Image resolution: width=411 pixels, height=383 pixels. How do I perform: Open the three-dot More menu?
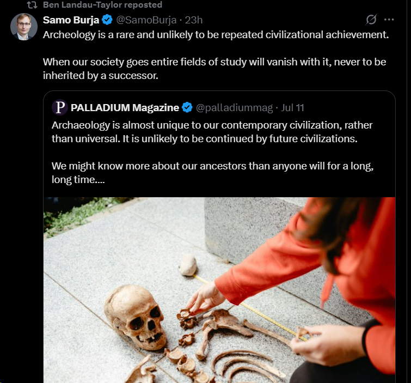coord(389,20)
